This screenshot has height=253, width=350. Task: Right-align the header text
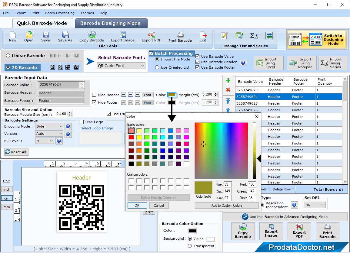pos(138,95)
